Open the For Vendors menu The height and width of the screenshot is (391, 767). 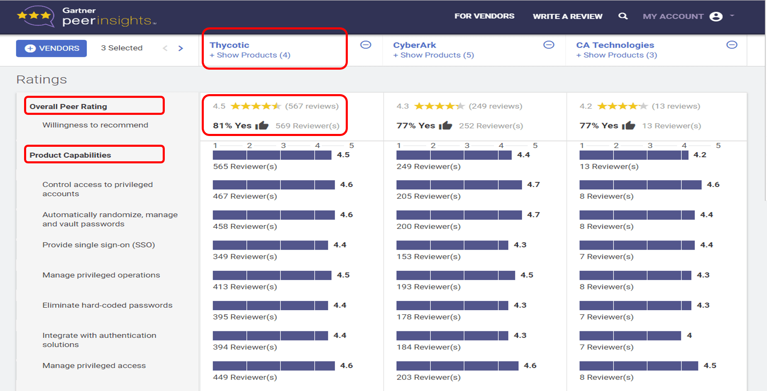pyautogui.click(x=484, y=16)
